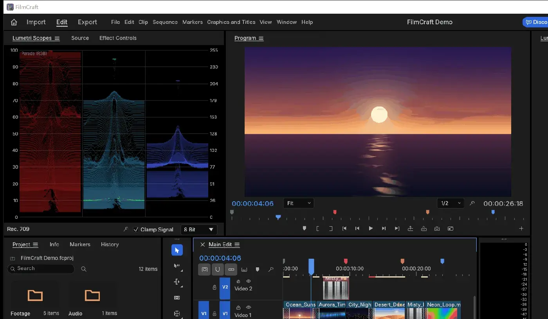The width and height of the screenshot is (548, 319).
Task: Open the Sequence menu
Action: pyautogui.click(x=165, y=22)
